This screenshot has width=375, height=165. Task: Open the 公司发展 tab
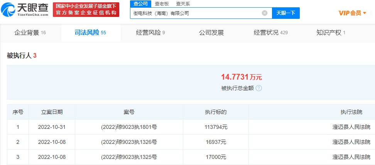pos(211,33)
